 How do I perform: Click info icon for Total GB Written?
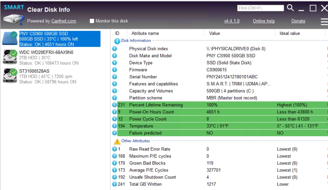pyautogui.click(x=114, y=184)
